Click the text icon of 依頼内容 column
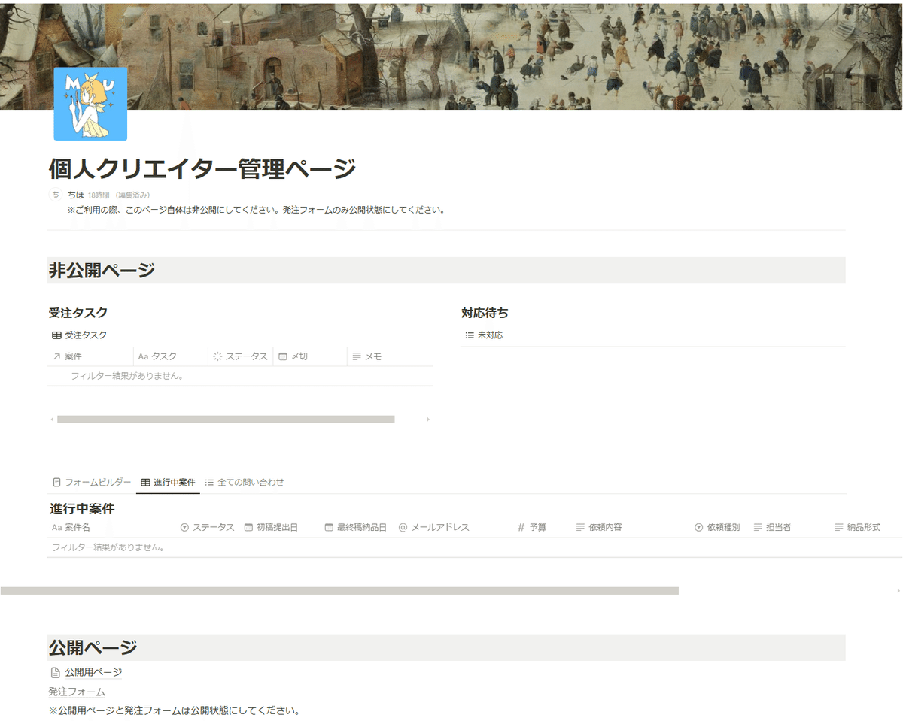The width and height of the screenshot is (903, 721). (580, 527)
